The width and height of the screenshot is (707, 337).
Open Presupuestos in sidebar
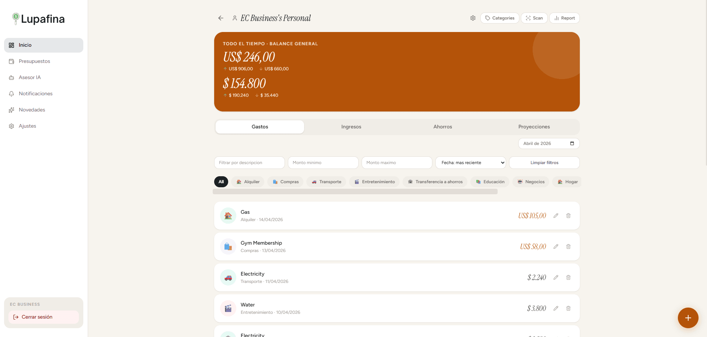tap(43, 61)
